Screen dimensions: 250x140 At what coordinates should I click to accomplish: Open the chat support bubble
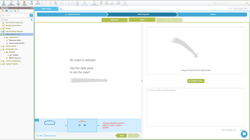click(x=244, y=134)
